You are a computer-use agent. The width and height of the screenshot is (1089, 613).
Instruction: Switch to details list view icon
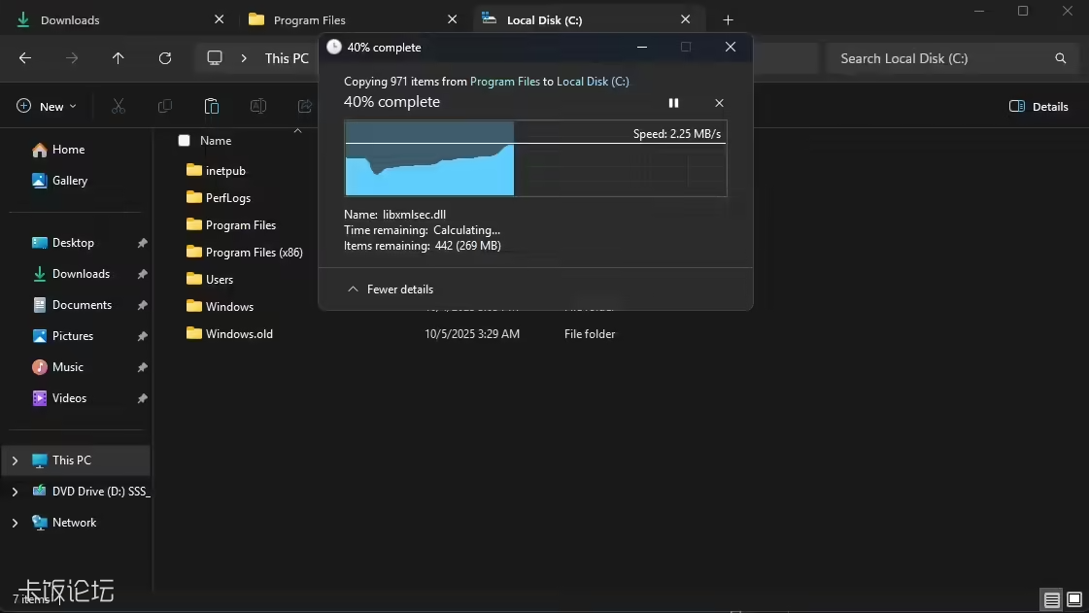[x=1052, y=599]
